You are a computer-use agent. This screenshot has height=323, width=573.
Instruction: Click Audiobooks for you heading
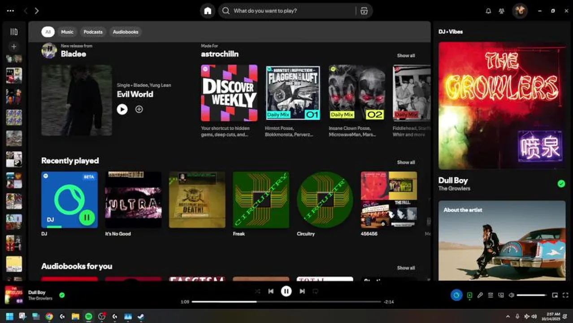point(77,266)
